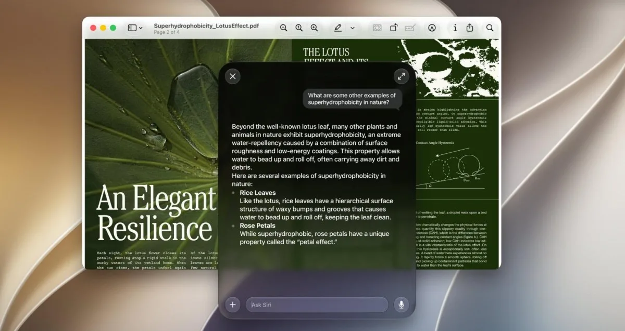The width and height of the screenshot is (625, 331).
Task: Click the zoom out magnifier icon
Action: (283, 28)
